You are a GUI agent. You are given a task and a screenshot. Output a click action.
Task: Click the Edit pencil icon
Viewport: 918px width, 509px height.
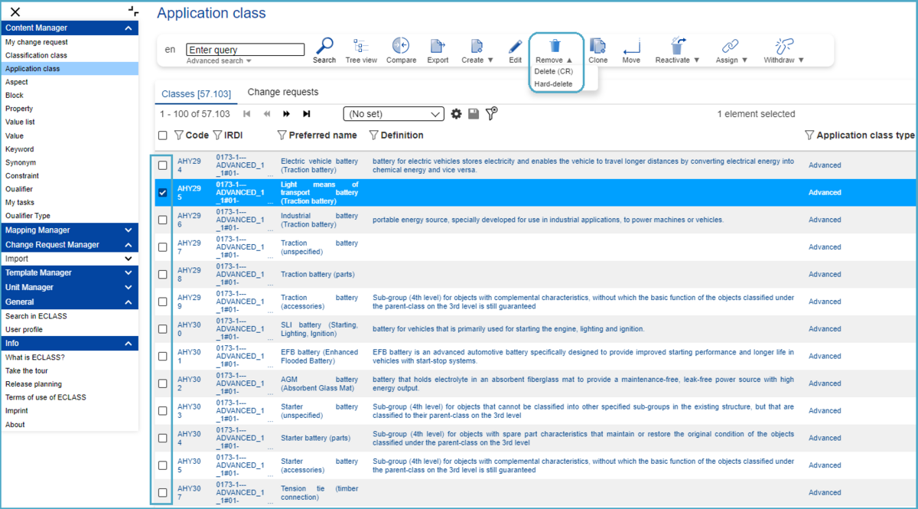click(x=515, y=47)
